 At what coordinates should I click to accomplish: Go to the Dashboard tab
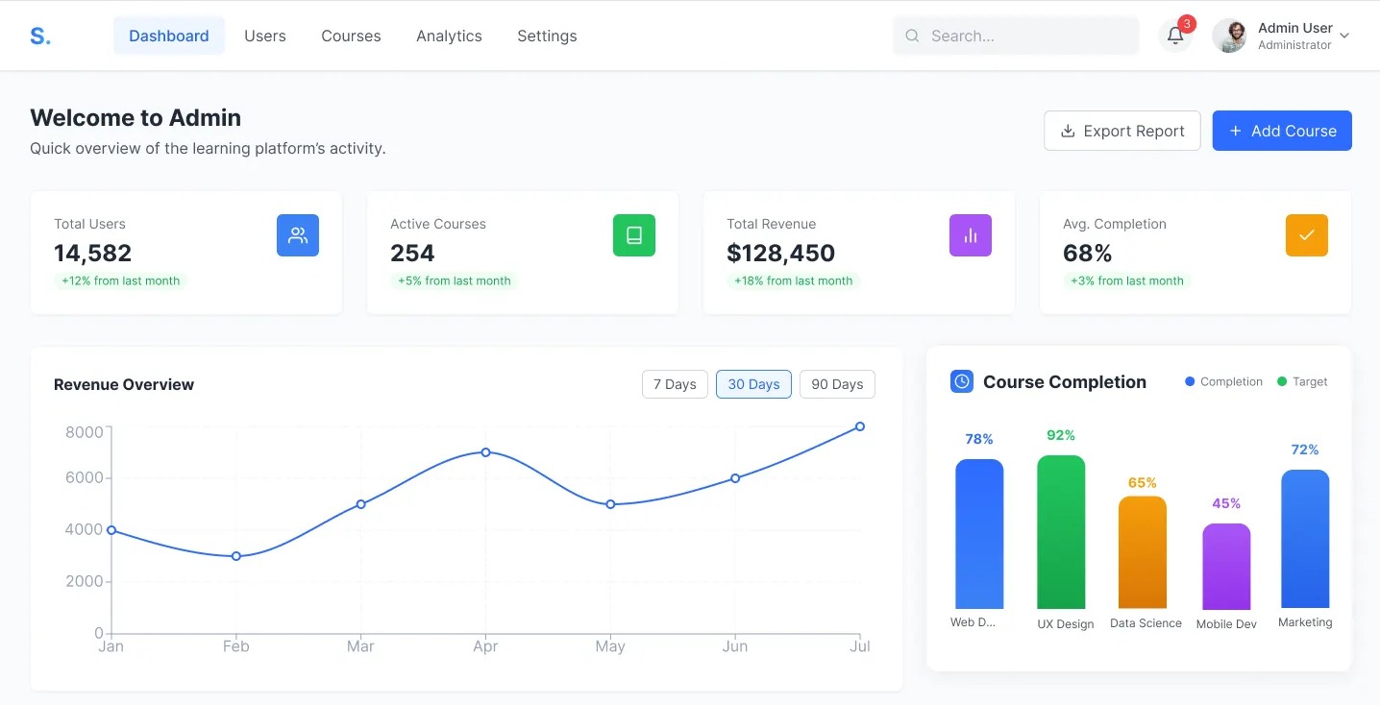point(169,36)
